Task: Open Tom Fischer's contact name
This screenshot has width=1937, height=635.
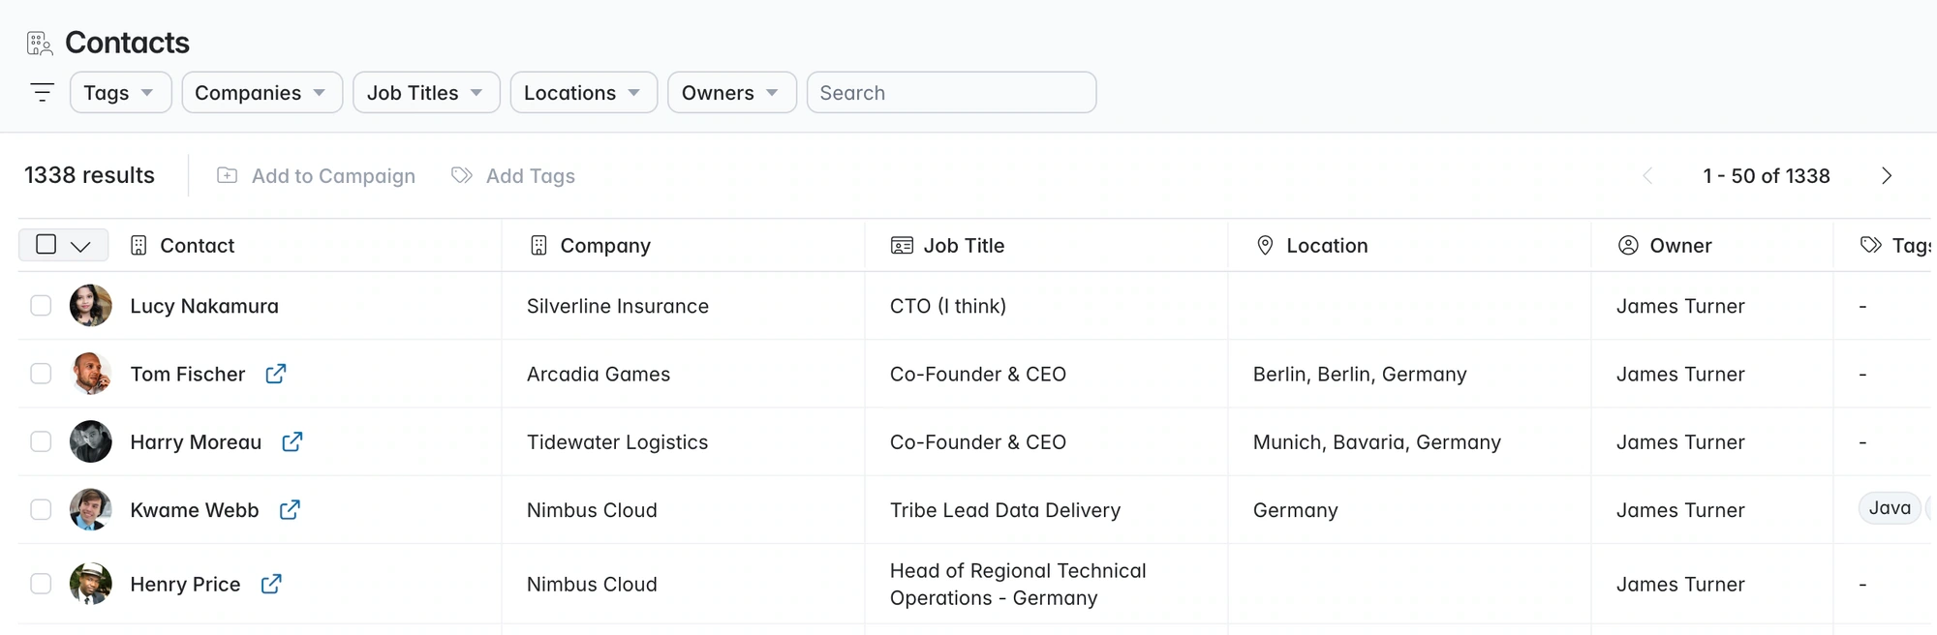Action: tap(188, 374)
